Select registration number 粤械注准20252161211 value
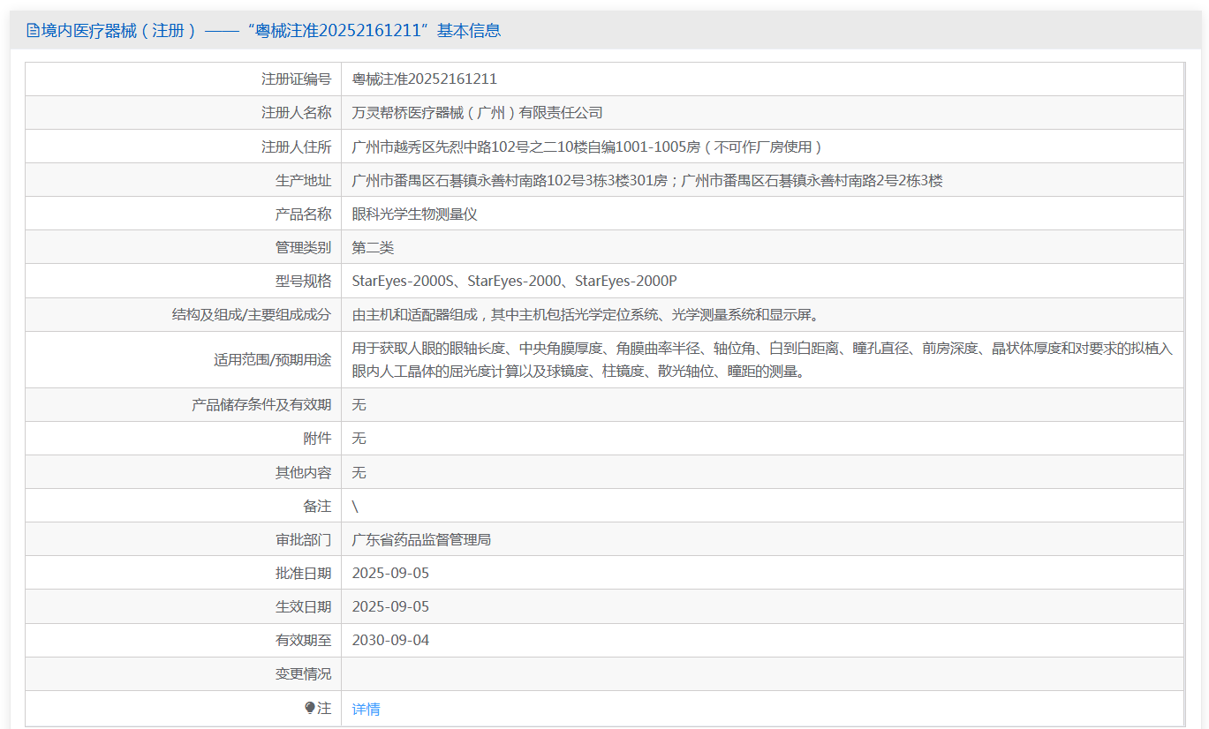 [x=424, y=79]
